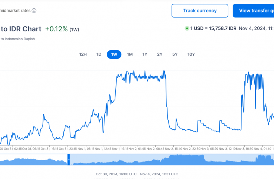Click the blue range selector handle in navigator
This screenshot has height=179, width=274.
click(68, 159)
